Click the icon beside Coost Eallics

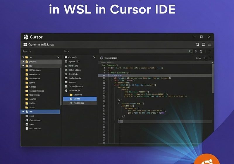point(66,70)
